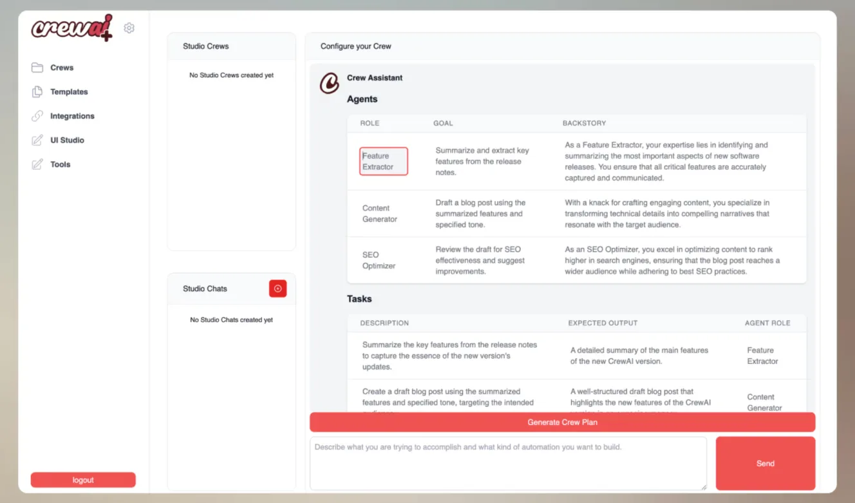Navigate to Integrations in the sidebar

pos(72,116)
